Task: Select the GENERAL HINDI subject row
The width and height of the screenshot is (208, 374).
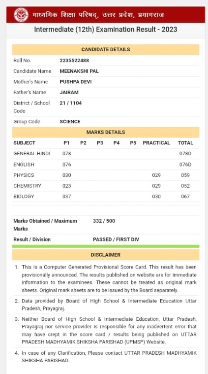Action: coord(106,154)
